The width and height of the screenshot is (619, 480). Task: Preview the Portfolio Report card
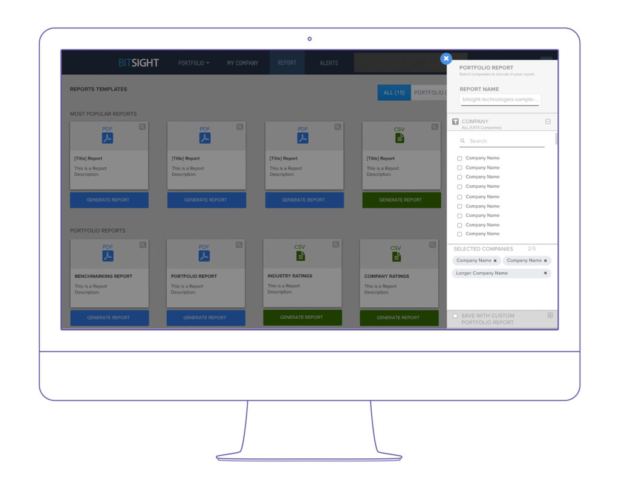click(x=239, y=245)
